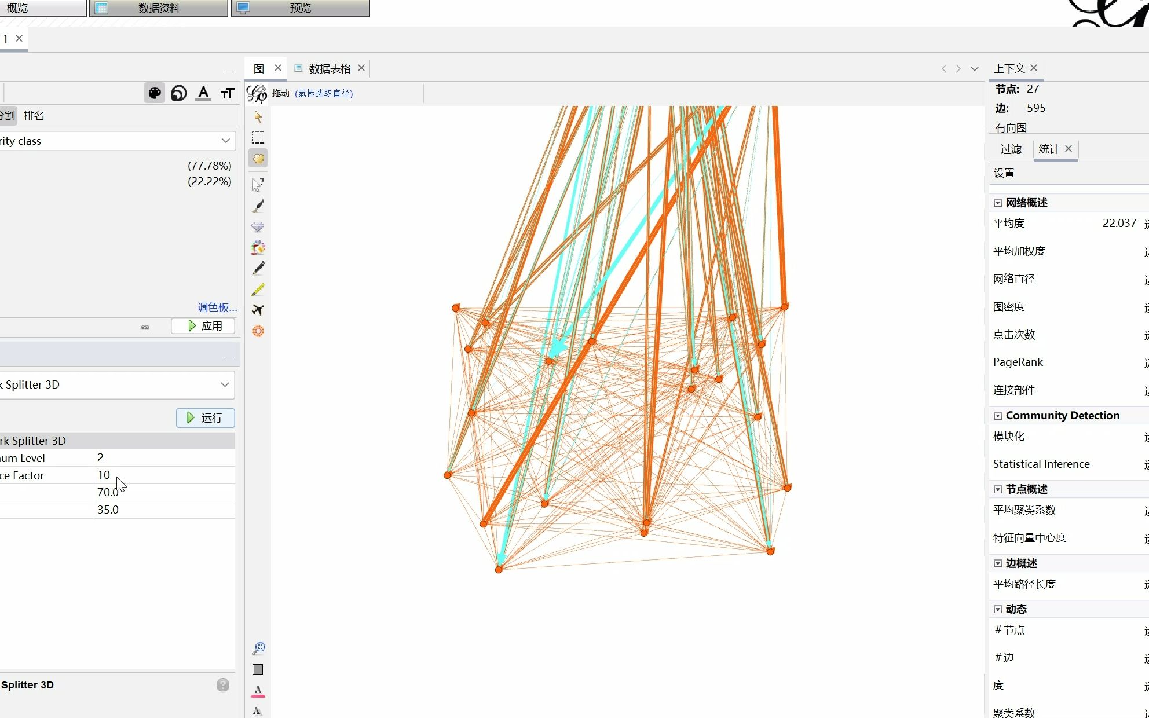Collapse the 边概述 section

(998, 563)
